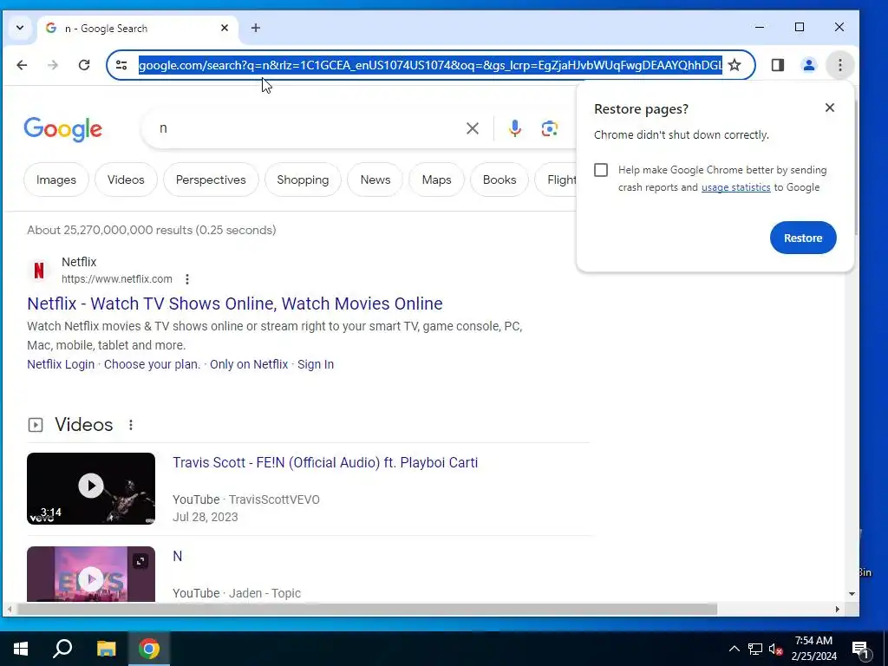Click the Netflix favicon in result

pos(39,271)
